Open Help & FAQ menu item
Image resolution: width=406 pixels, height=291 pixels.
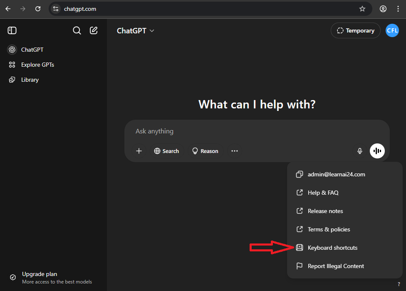(344, 193)
